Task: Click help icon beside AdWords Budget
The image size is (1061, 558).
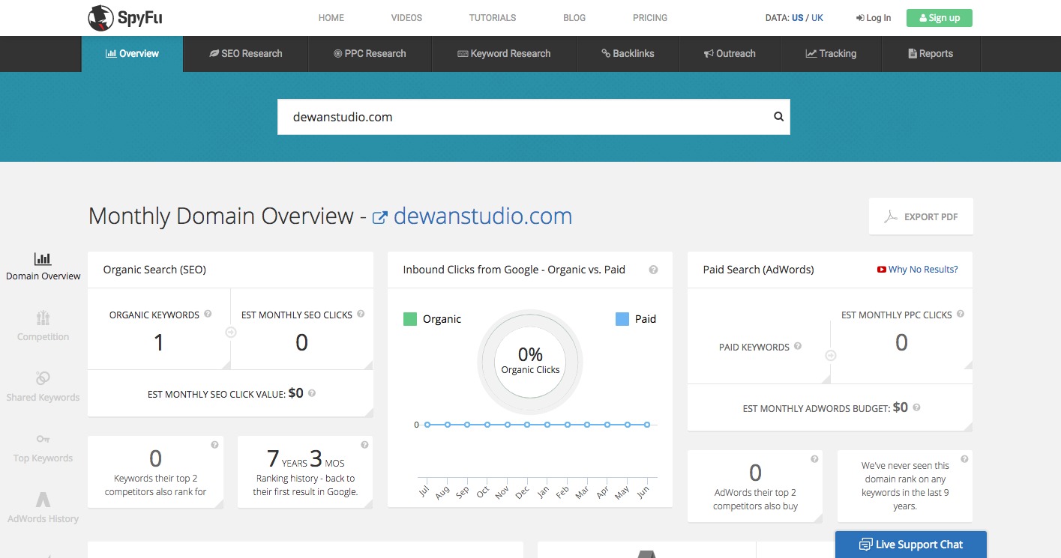Action: click(x=916, y=408)
